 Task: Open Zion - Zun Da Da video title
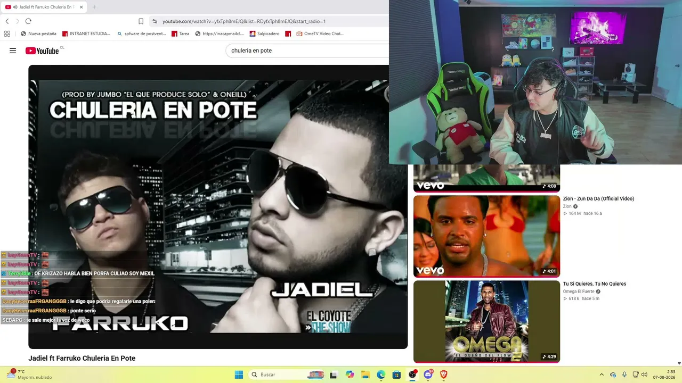598,198
